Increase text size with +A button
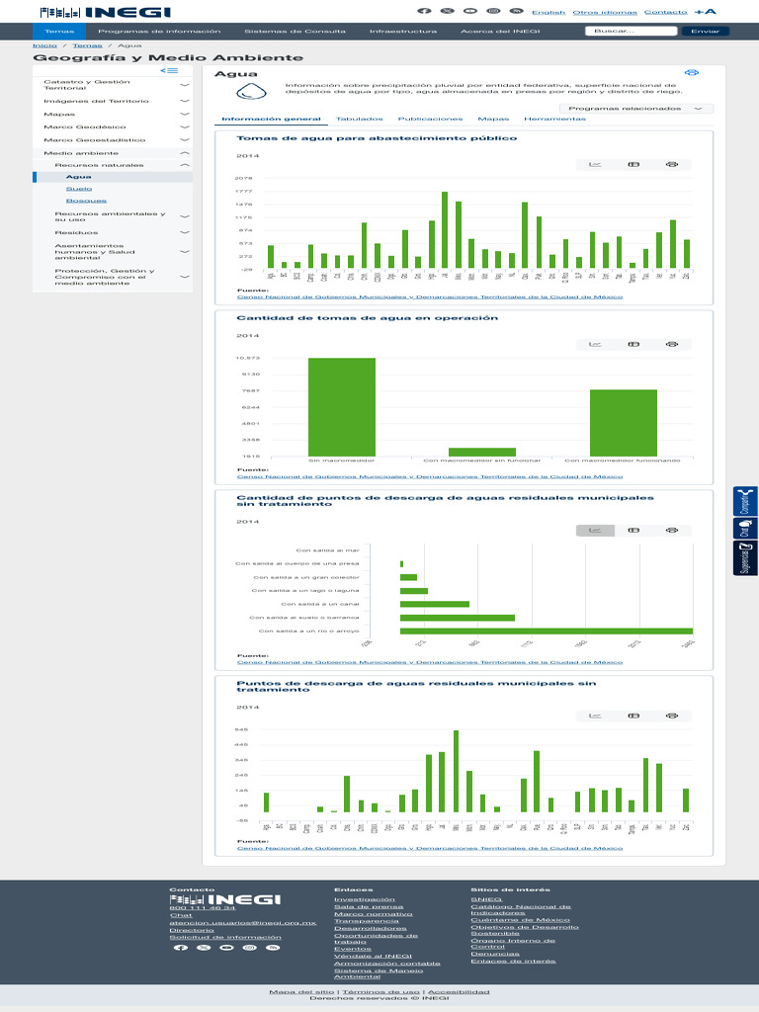 (705, 12)
